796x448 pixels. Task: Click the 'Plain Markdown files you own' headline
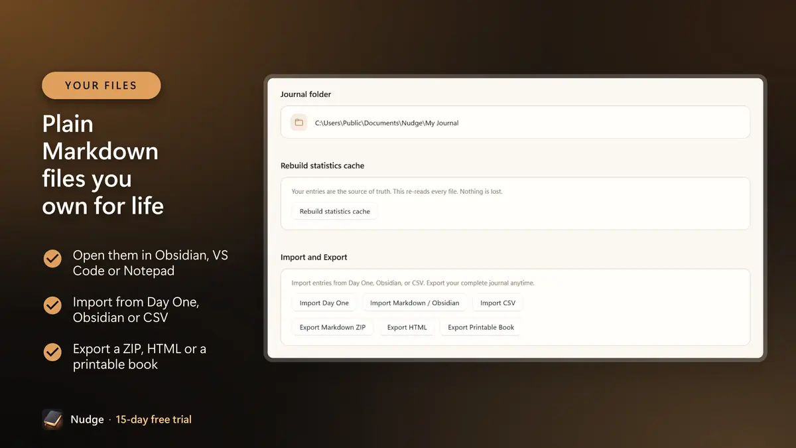tap(103, 165)
